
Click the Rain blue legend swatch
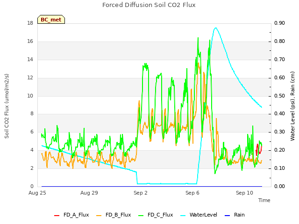(228, 216)
